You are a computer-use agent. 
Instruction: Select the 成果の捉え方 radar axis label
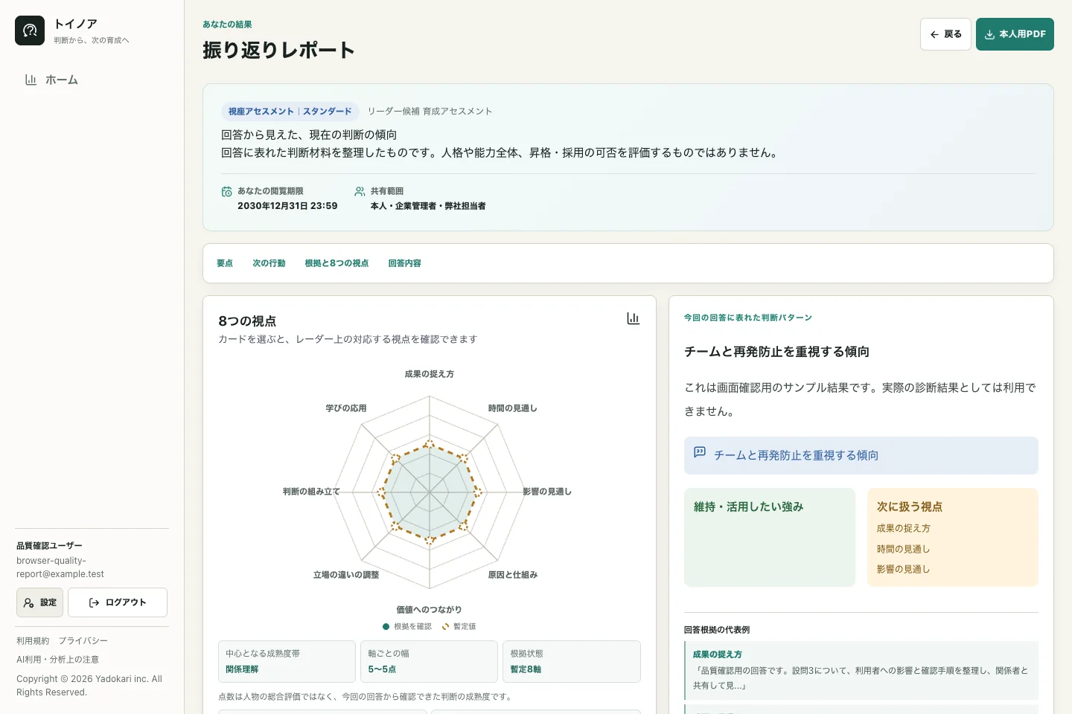[x=430, y=374]
